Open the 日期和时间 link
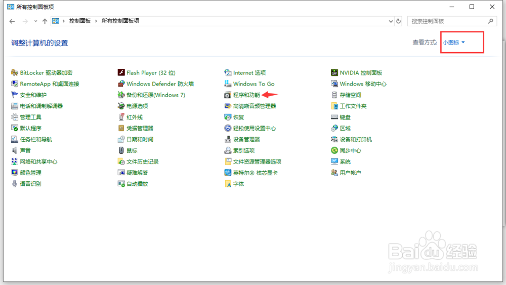 (x=140, y=139)
